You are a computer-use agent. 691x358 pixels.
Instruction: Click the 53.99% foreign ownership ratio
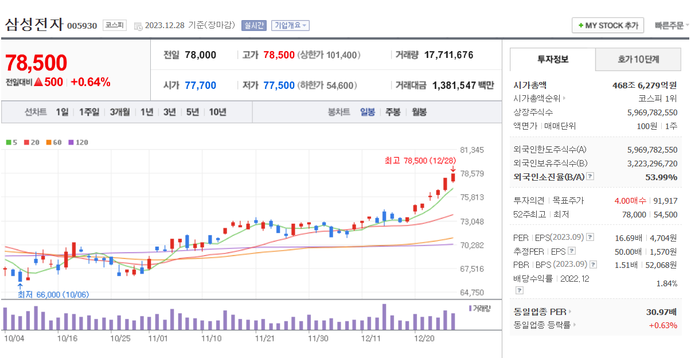pyautogui.click(x=661, y=177)
